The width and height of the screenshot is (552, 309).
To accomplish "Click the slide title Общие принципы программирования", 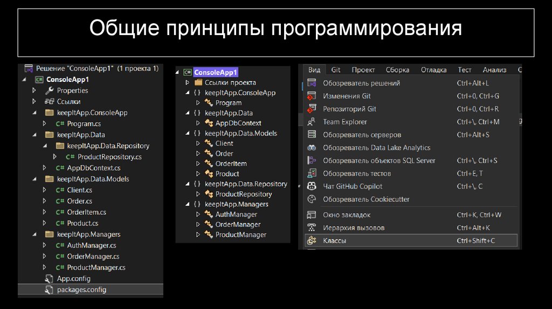I will point(275,28).
